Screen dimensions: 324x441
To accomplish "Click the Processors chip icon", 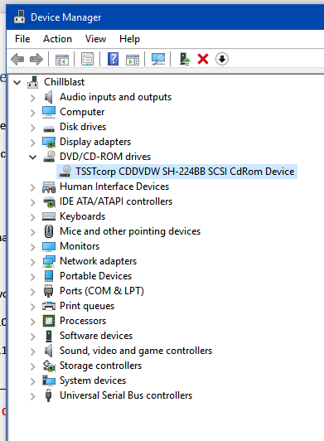I will pos(49,321).
